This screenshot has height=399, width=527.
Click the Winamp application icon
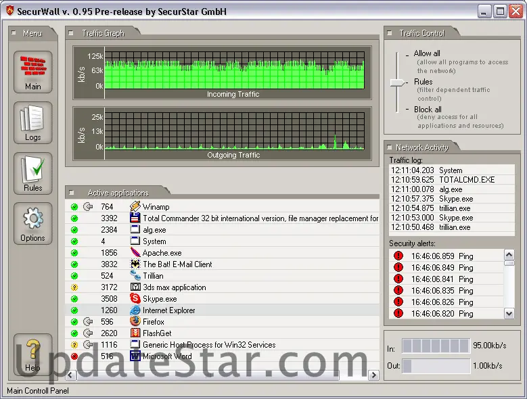tap(135, 206)
